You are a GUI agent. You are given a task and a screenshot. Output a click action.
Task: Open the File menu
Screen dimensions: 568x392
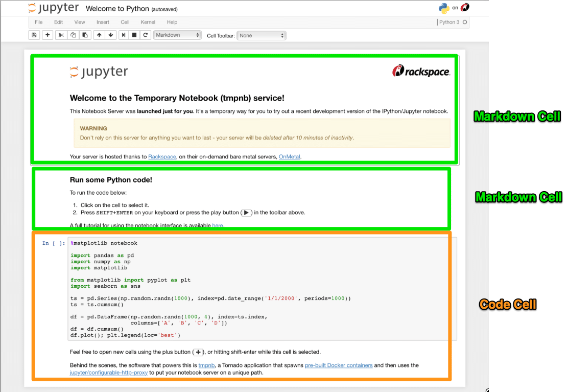[39, 22]
